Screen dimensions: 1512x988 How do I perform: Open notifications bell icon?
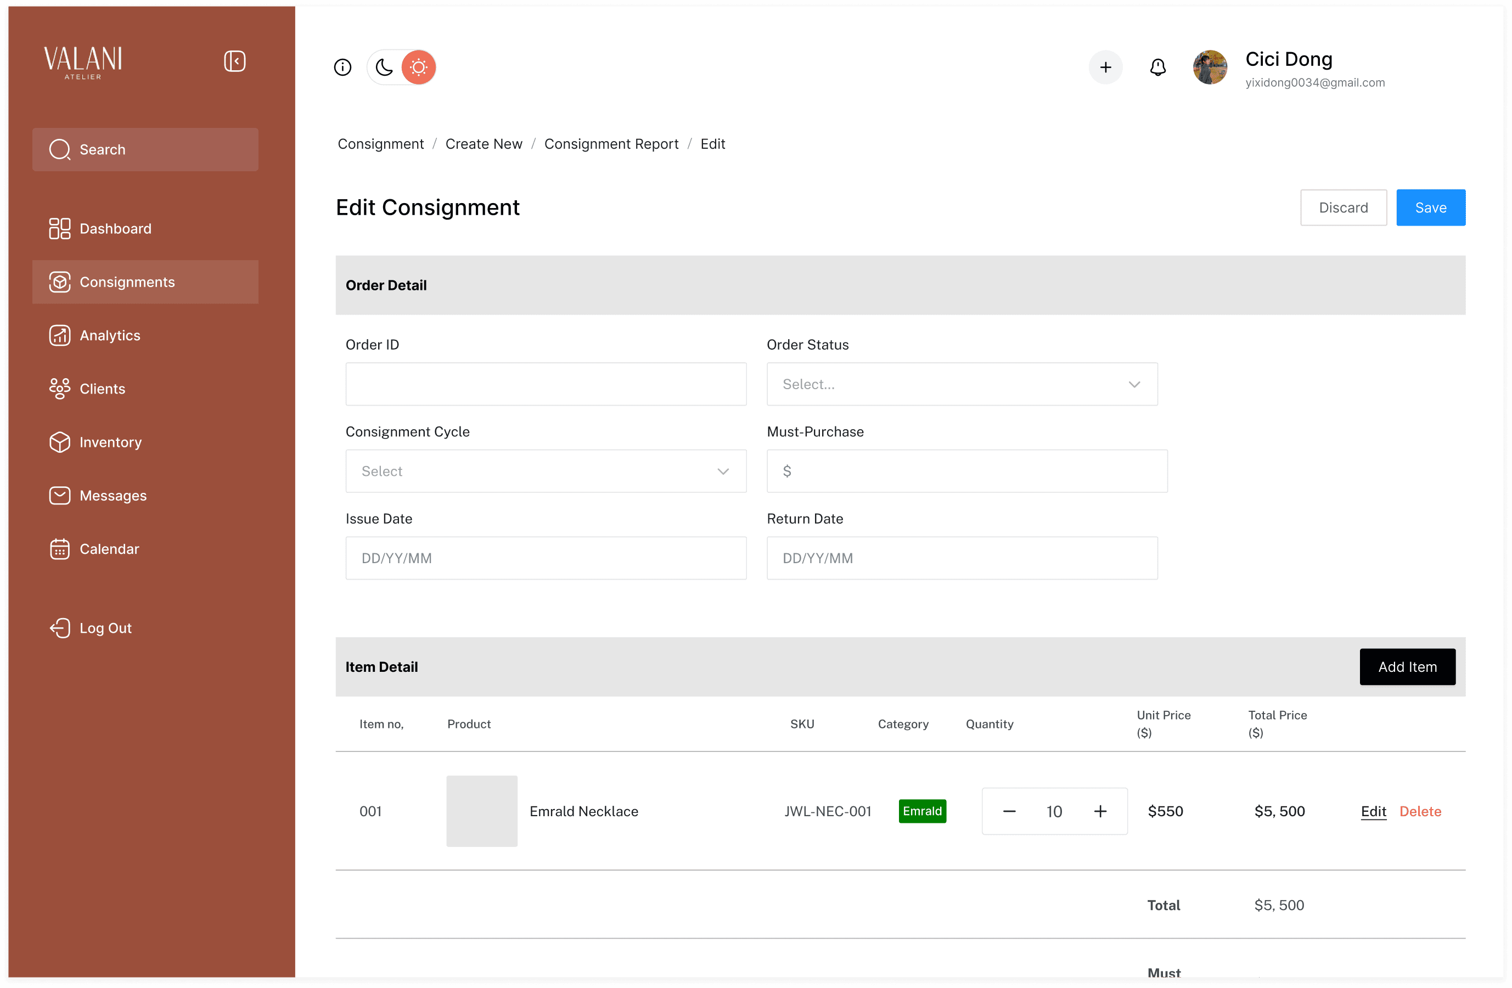click(1157, 68)
